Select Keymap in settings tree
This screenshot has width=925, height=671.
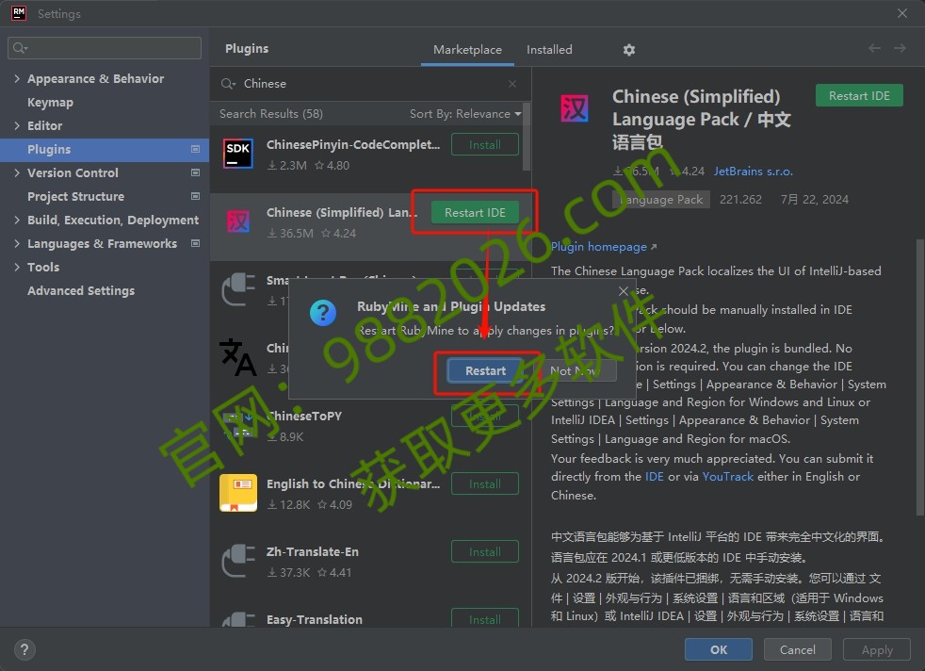pos(50,102)
